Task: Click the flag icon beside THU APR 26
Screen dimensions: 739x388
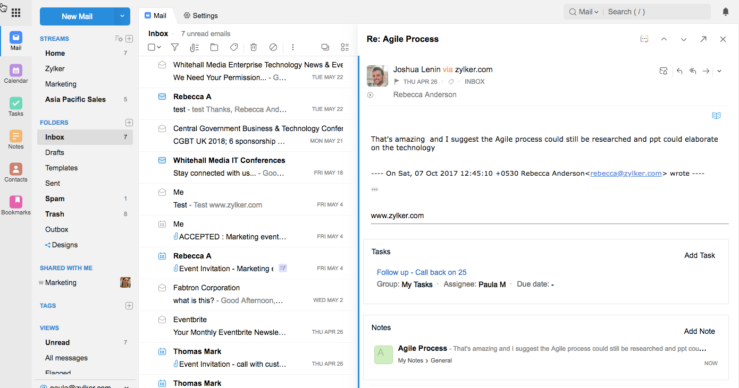Action: pyautogui.click(x=397, y=82)
